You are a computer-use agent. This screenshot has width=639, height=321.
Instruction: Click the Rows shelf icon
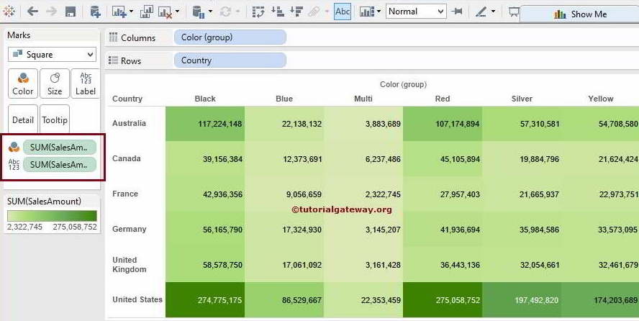113,60
